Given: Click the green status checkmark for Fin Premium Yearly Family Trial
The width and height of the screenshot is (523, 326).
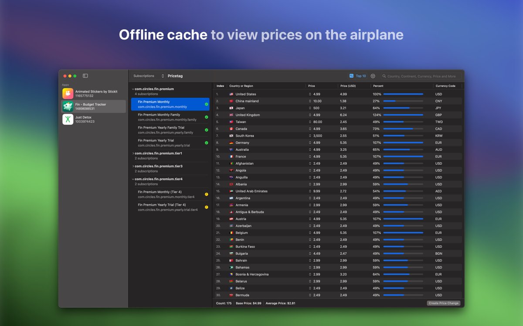Looking at the screenshot, I should pos(207,130).
